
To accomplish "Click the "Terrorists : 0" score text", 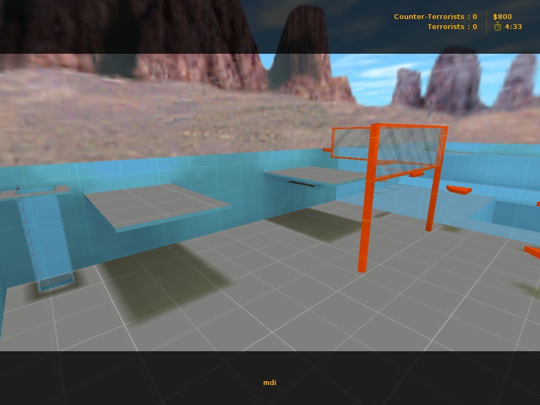I will point(452,26).
